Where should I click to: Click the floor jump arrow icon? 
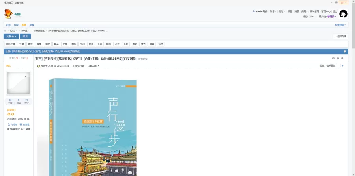point(342,65)
